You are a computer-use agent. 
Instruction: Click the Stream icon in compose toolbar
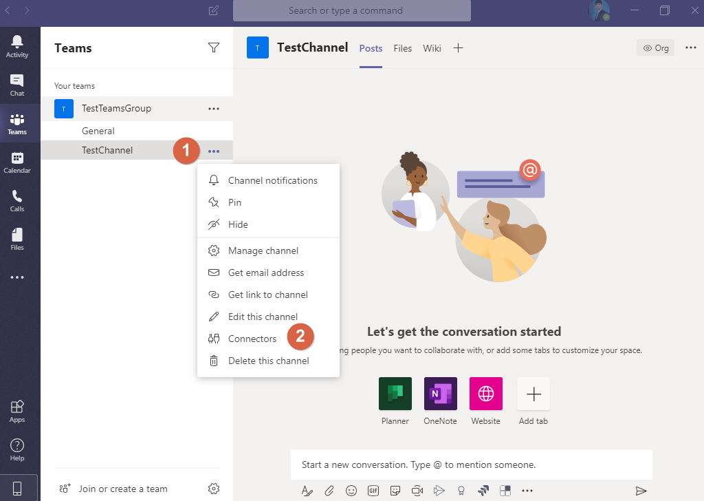pyautogui.click(x=439, y=491)
